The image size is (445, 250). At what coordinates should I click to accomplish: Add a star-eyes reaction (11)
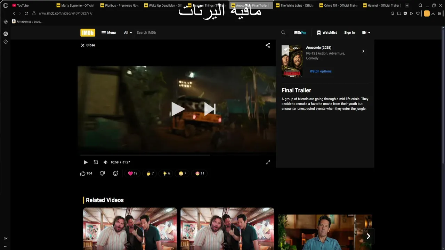200,173
